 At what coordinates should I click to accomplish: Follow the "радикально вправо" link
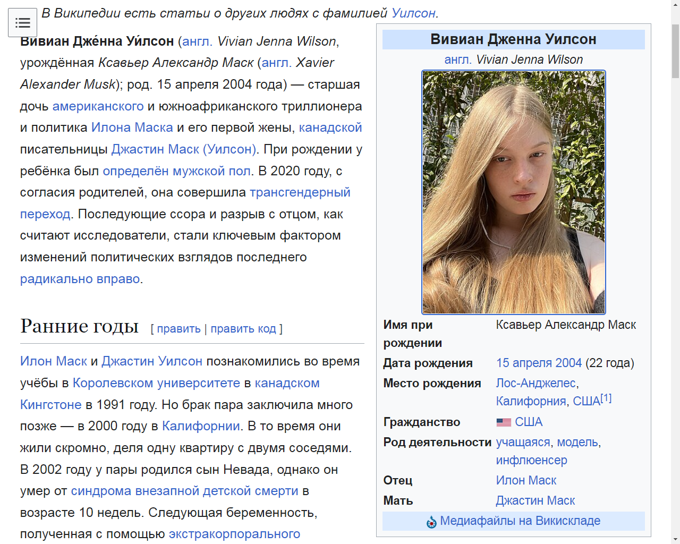[80, 279]
